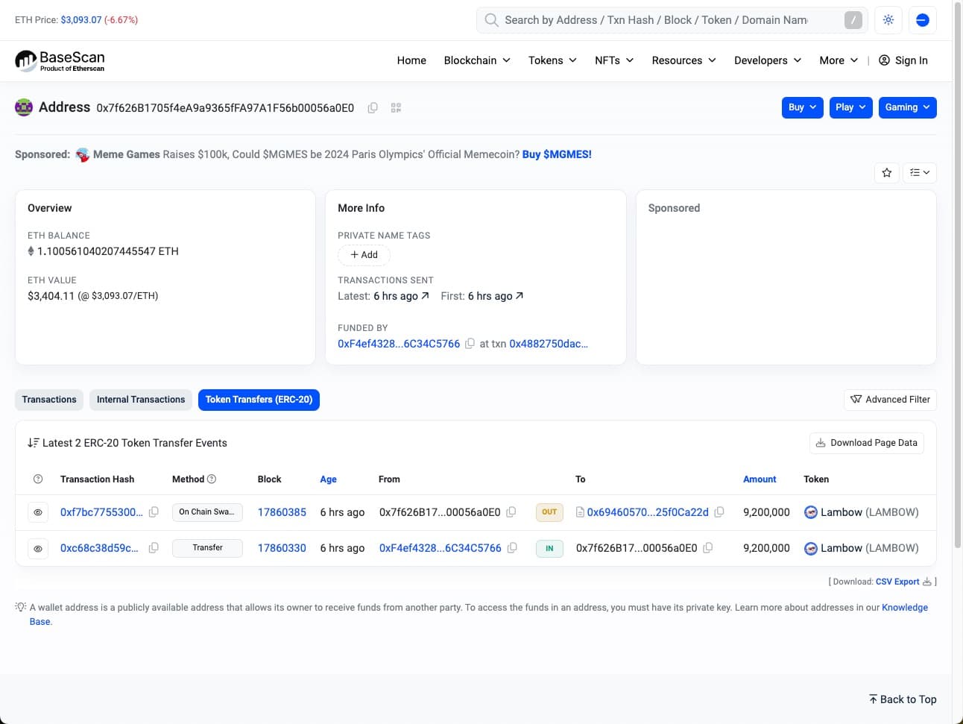Click Sign In
963x724 pixels.
coord(903,60)
